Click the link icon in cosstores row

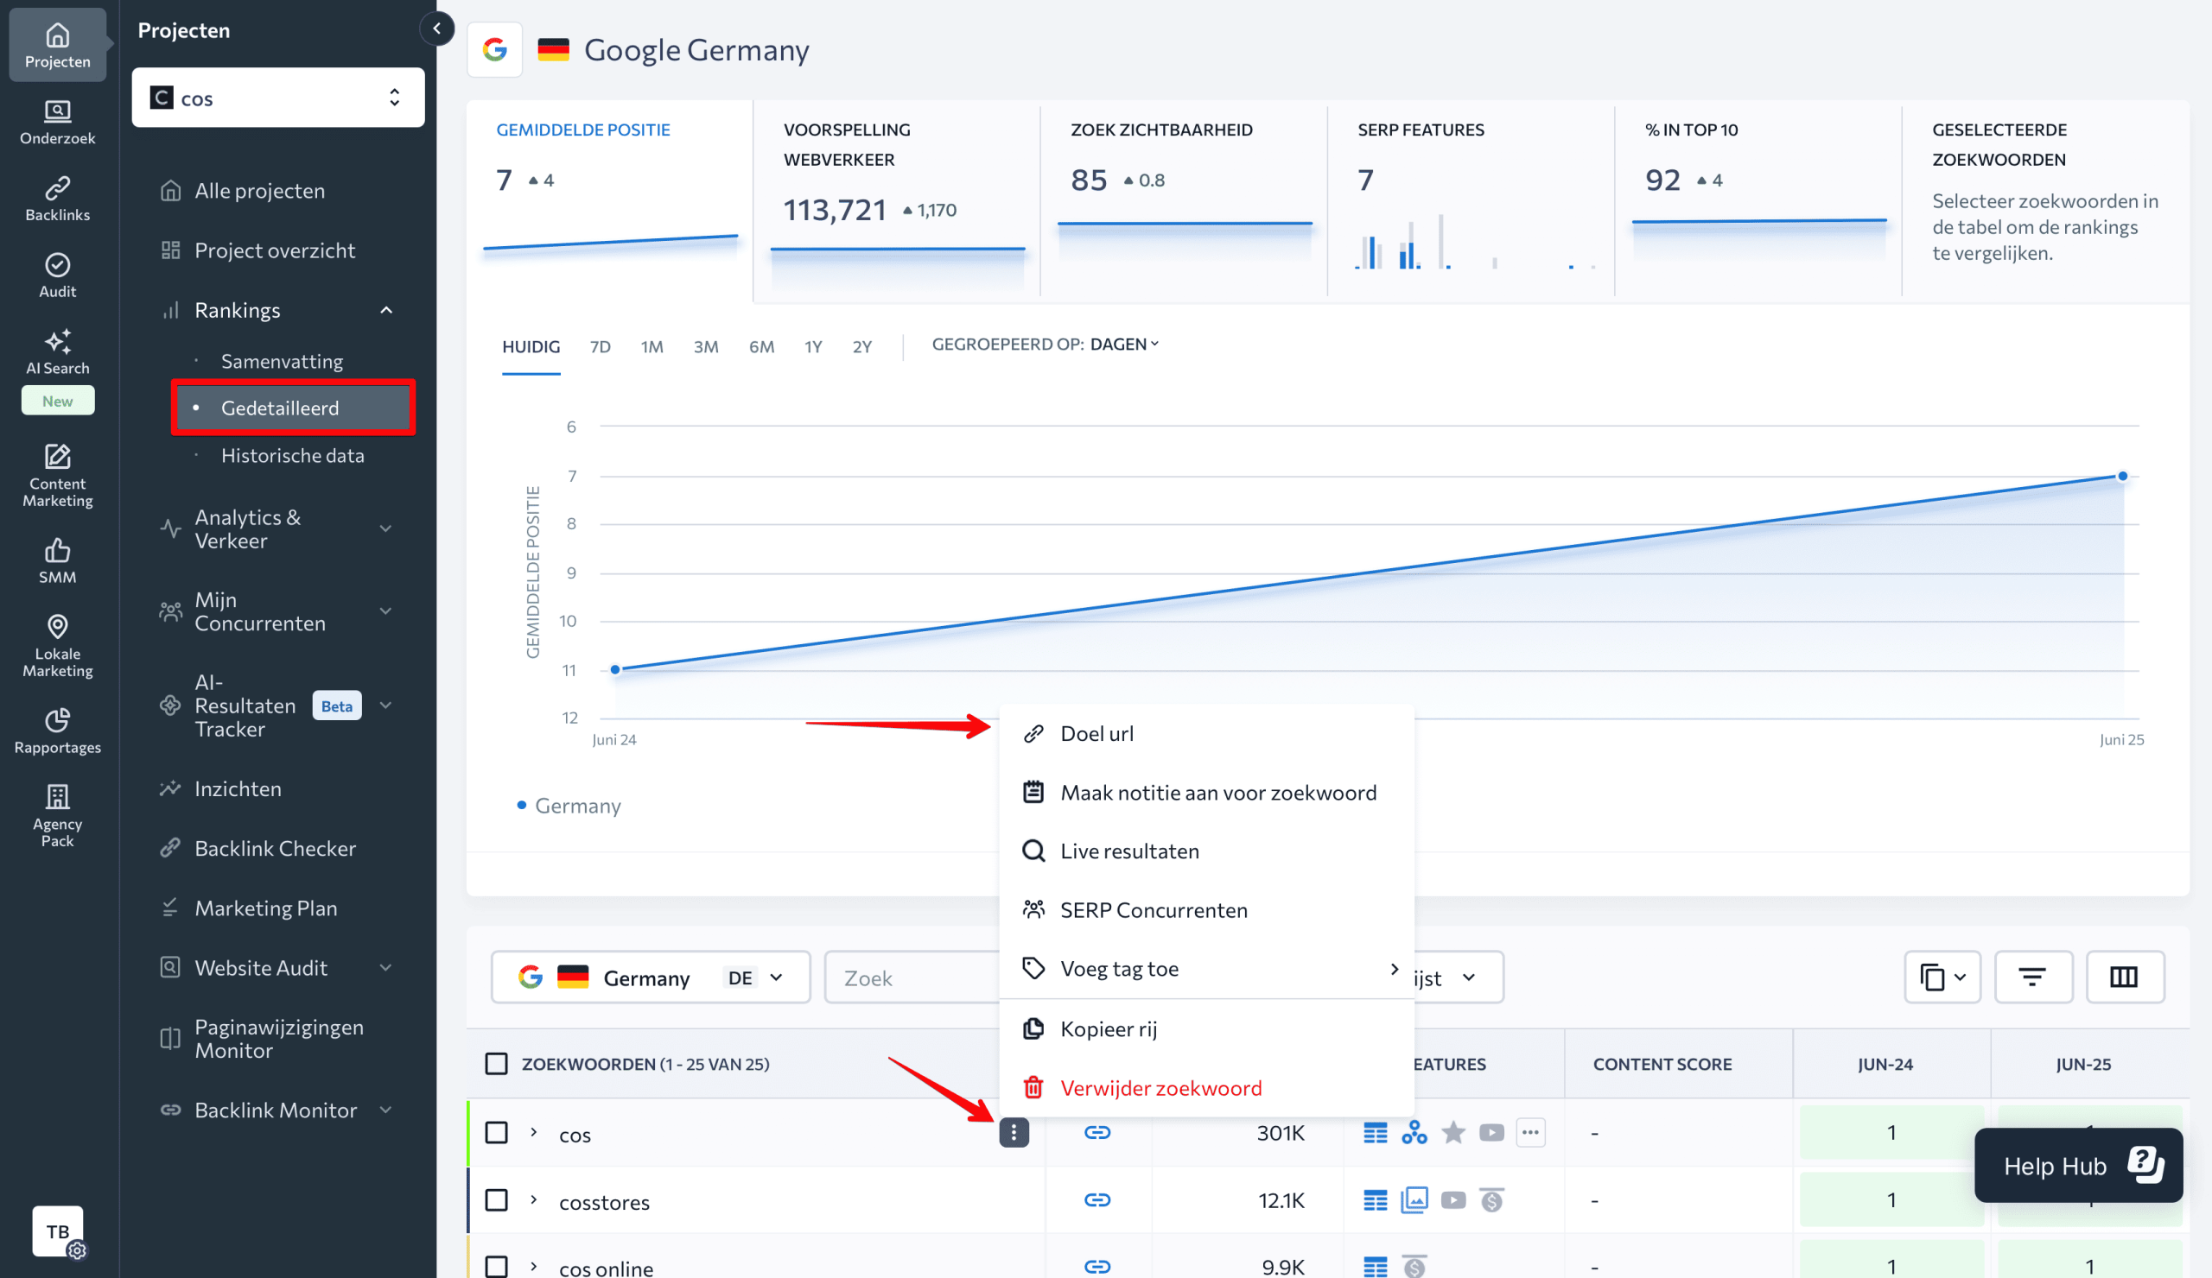pyautogui.click(x=1097, y=1200)
